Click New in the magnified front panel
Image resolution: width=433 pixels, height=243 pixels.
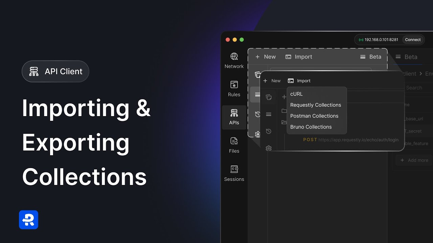pos(272,81)
